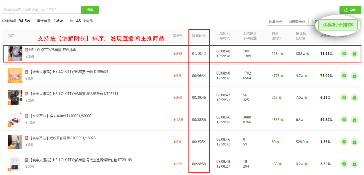Open product link 猫头鹰挂件T140001/S0002
Image resolution: width=364 pixels, height=175 pixels.
coord(60,116)
